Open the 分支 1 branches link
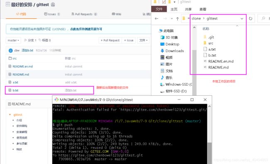Screen dimensions: 270x164 click(x=30, y=40)
